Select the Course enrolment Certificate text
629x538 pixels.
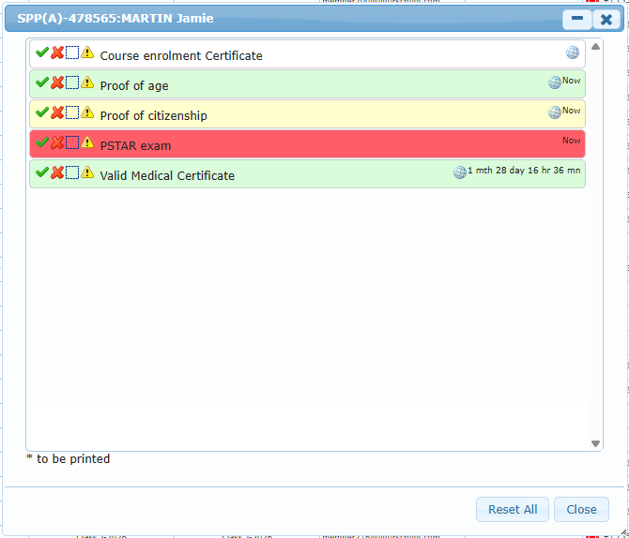[x=181, y=55]
